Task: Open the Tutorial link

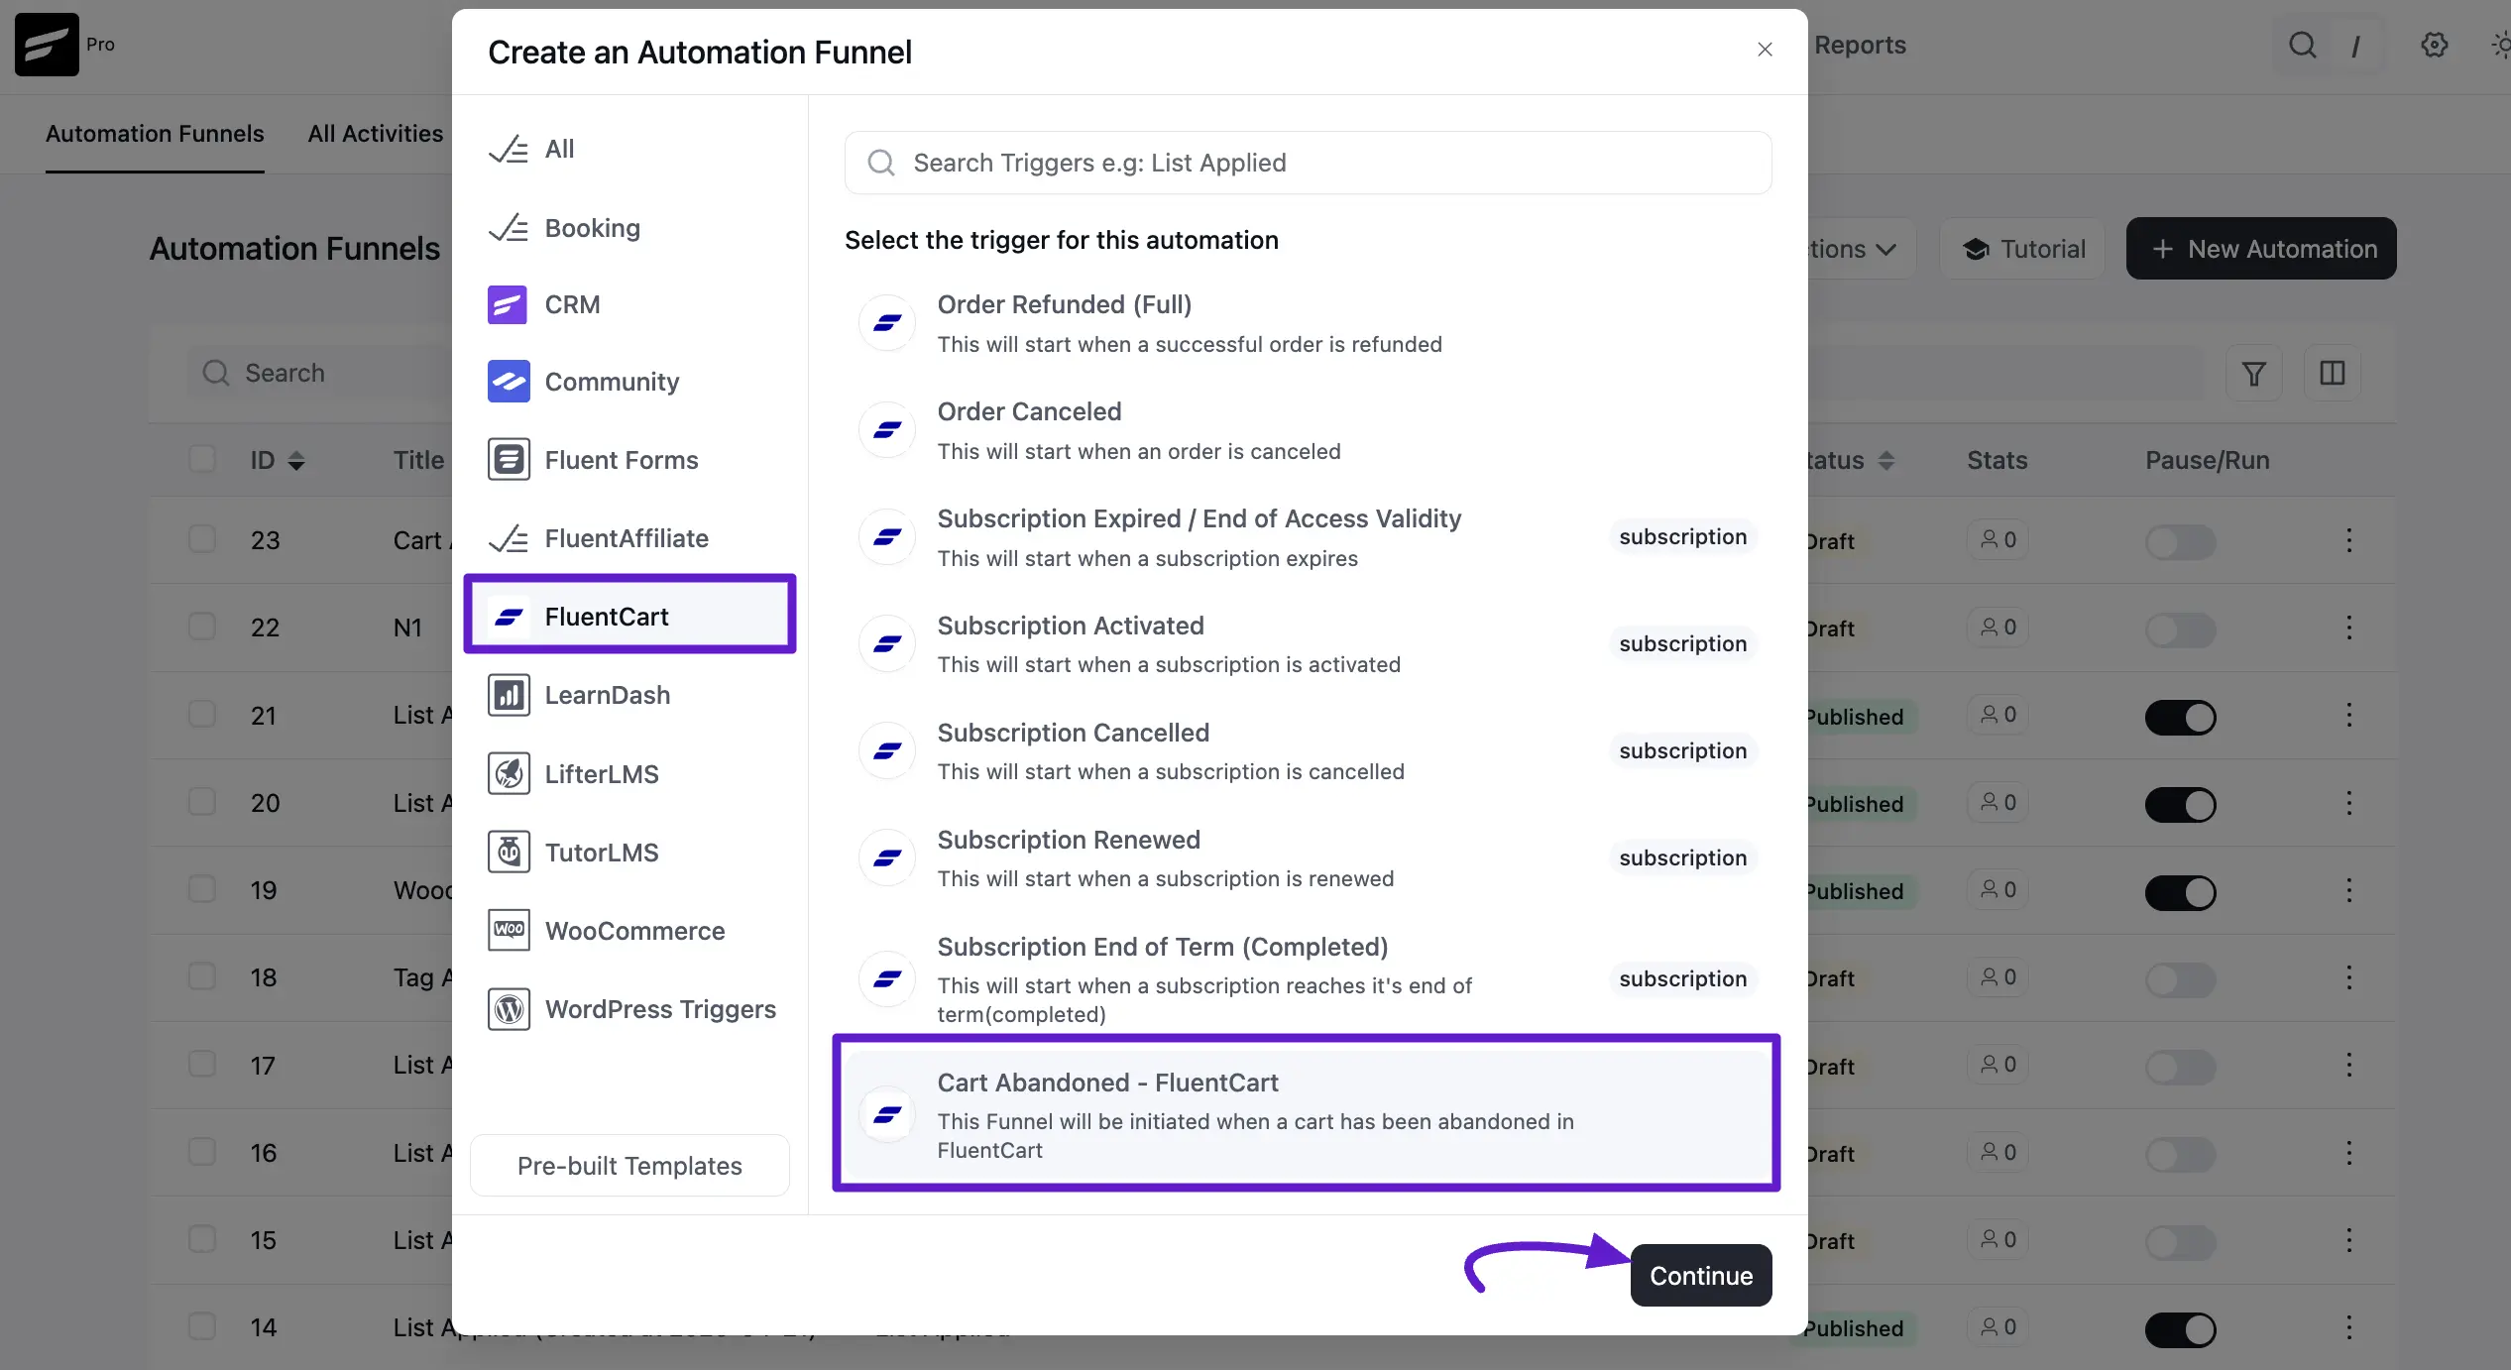Action: (x=2023, y=249)
